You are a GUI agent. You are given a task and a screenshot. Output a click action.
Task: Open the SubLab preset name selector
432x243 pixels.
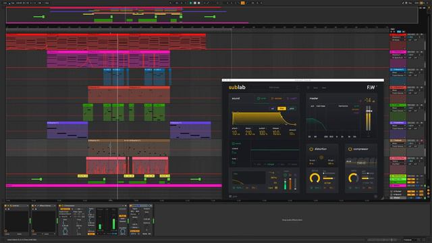coord(274,88)
